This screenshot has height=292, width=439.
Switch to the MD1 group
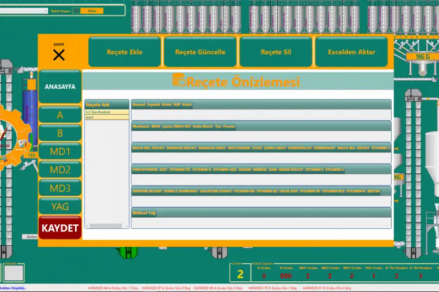pyautogui.click(x=60, y=151)
